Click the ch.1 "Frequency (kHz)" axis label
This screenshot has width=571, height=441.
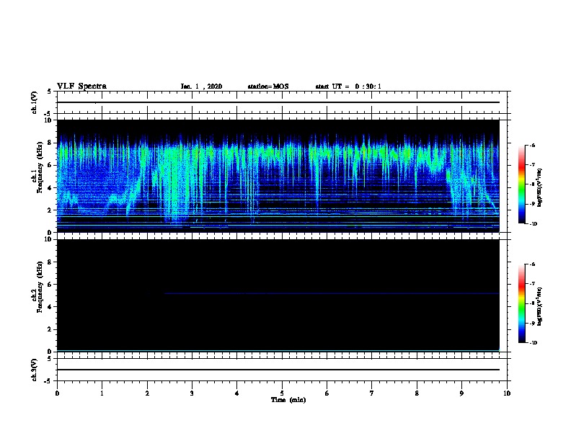(40, 168)
